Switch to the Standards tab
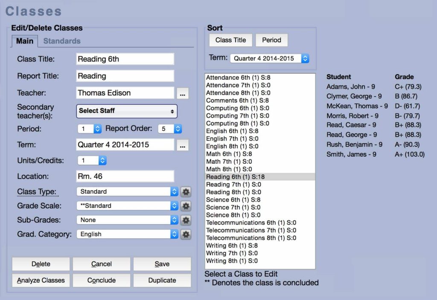 (x=61, y=41)
